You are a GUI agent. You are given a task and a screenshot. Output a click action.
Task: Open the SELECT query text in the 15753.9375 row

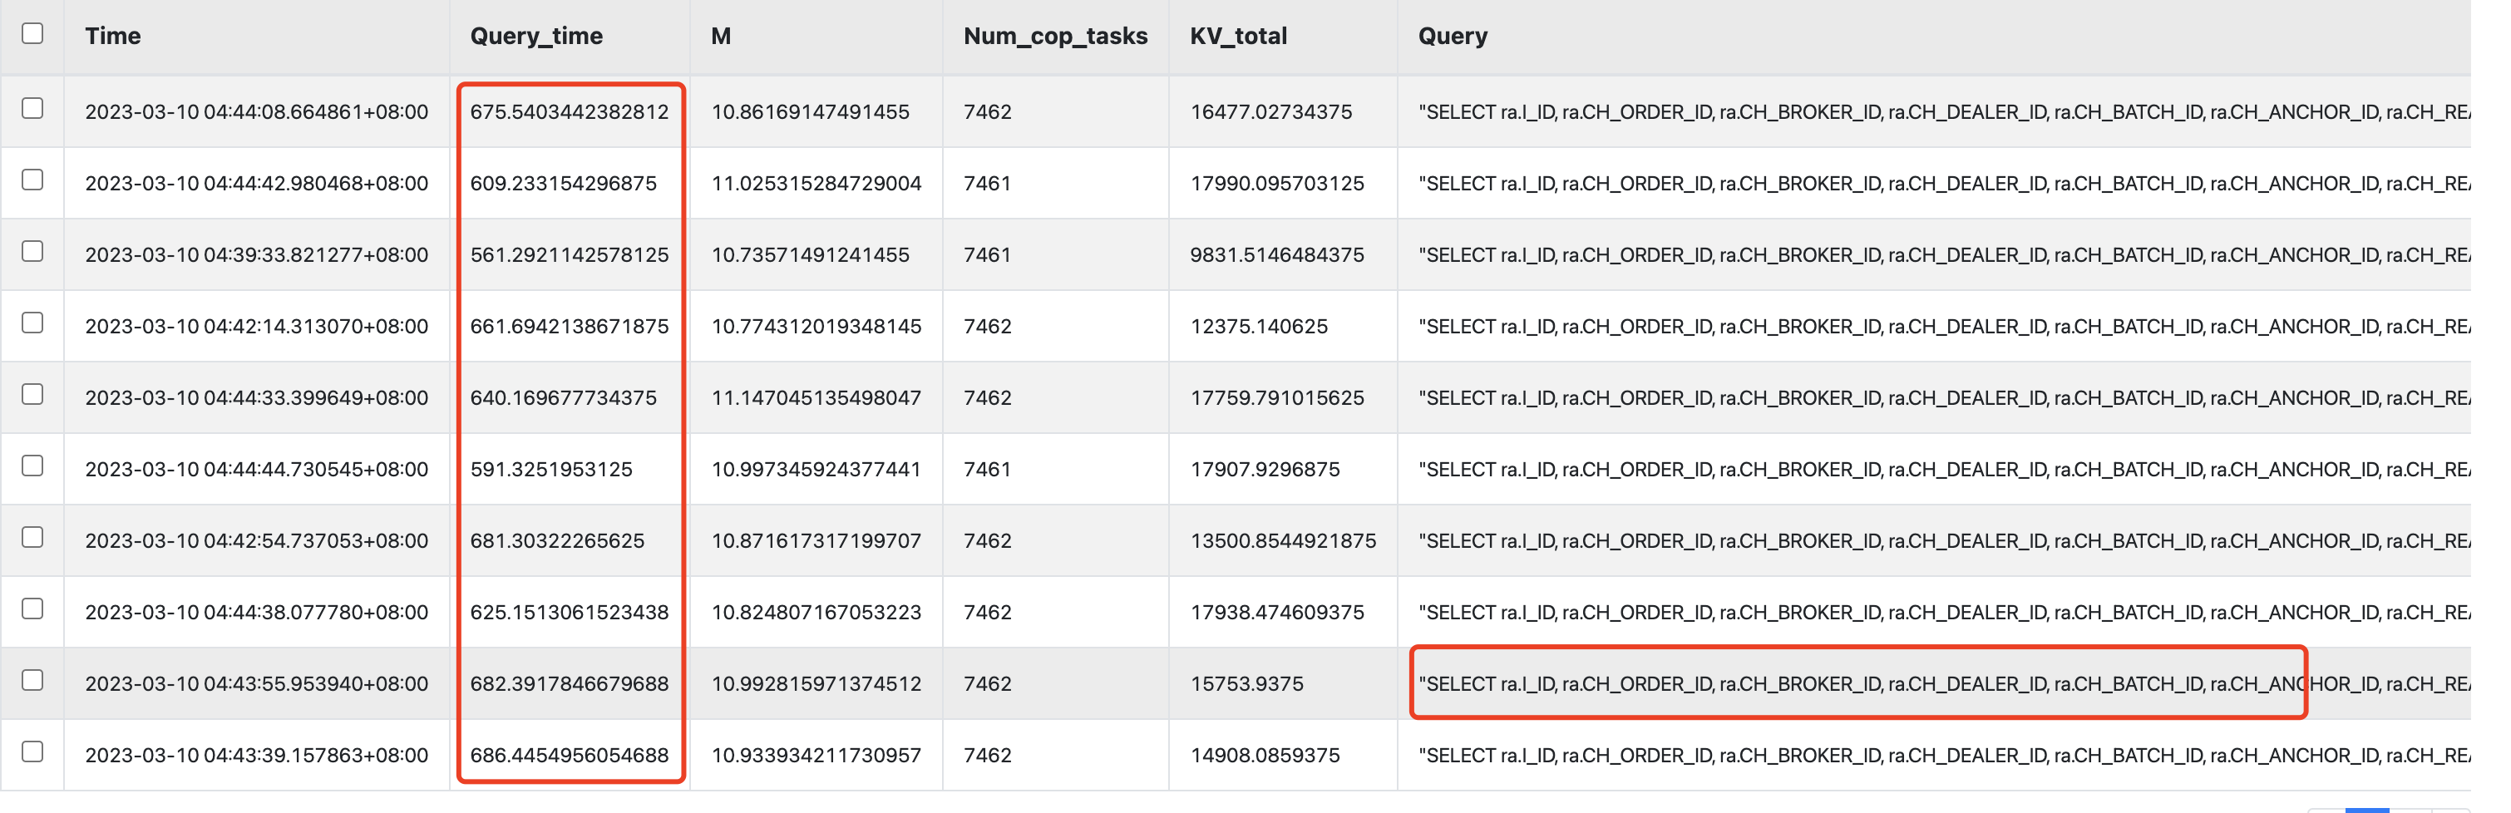point(1857,684)
